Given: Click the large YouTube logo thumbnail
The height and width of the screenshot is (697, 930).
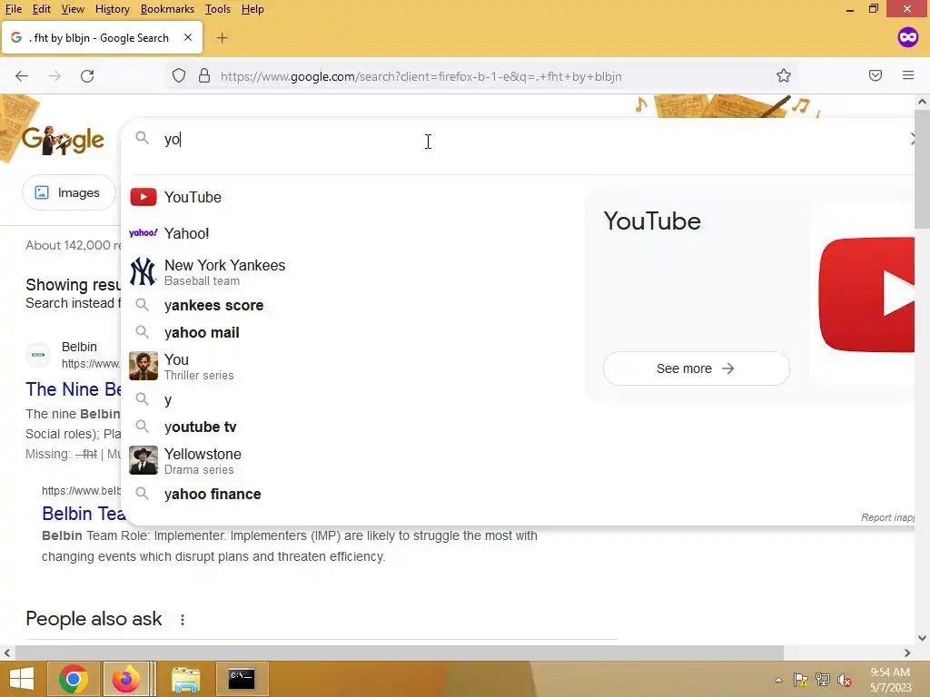Looking at the screenshot, I should coord(866,295).
